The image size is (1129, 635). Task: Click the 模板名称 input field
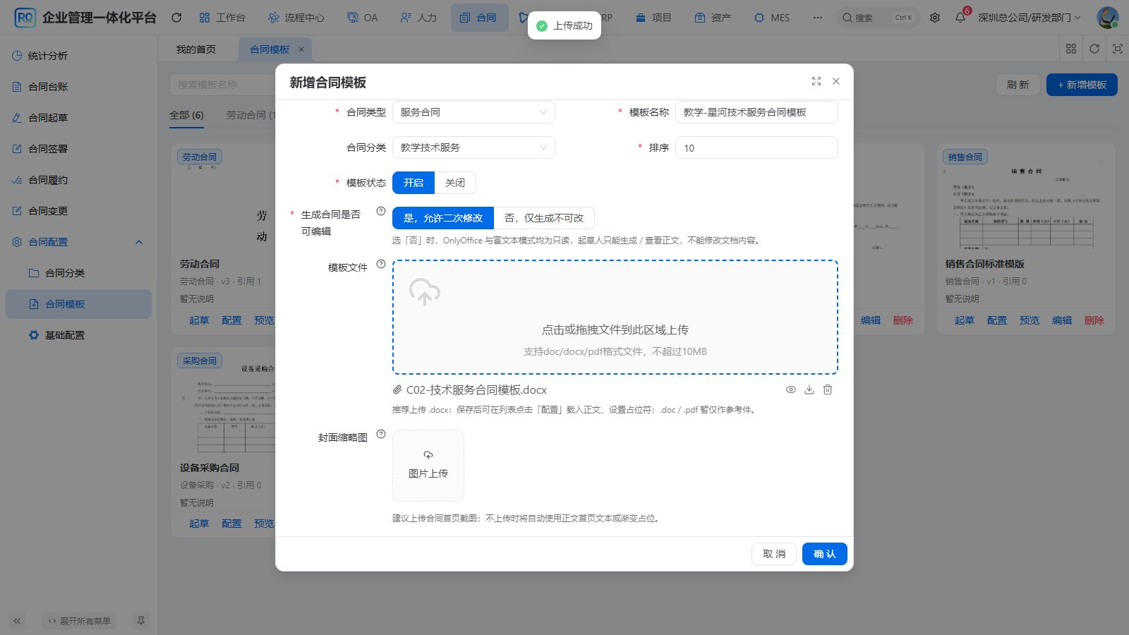[756, 112]
